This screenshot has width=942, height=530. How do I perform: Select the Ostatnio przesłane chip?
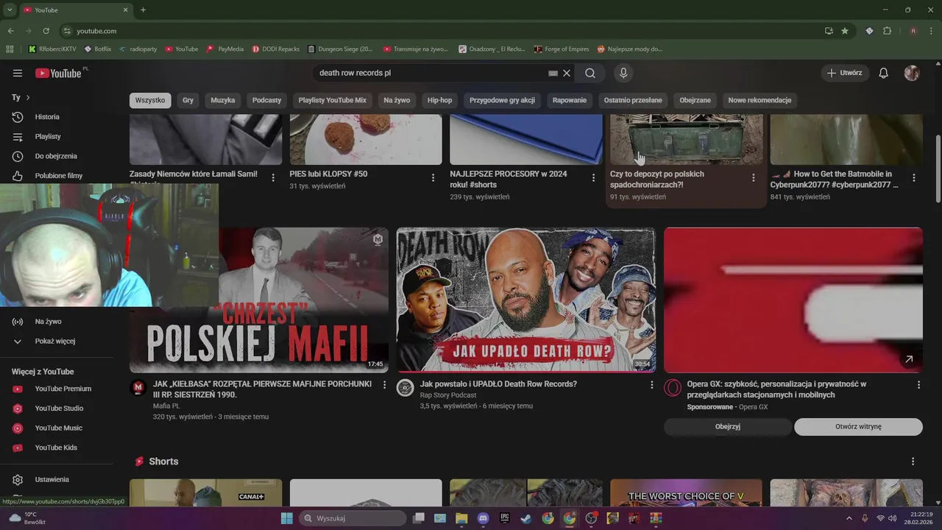[x=633, y=100]
